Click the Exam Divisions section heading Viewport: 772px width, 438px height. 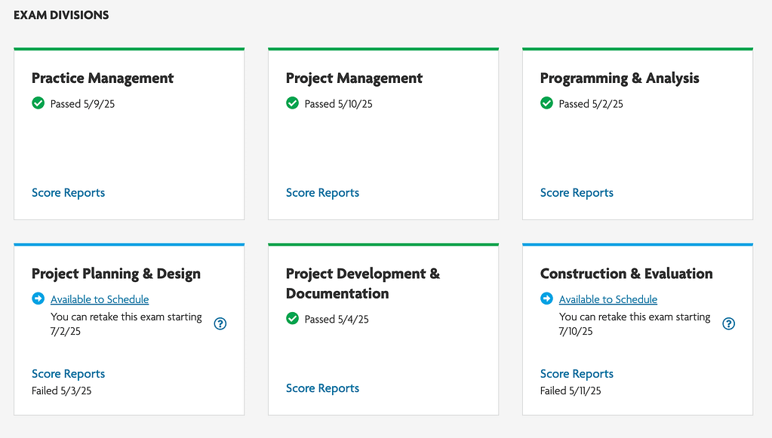(61, 15)
